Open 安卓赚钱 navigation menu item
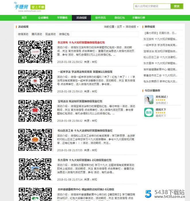The width and height of the screenshot is (190, 201). 43,18
